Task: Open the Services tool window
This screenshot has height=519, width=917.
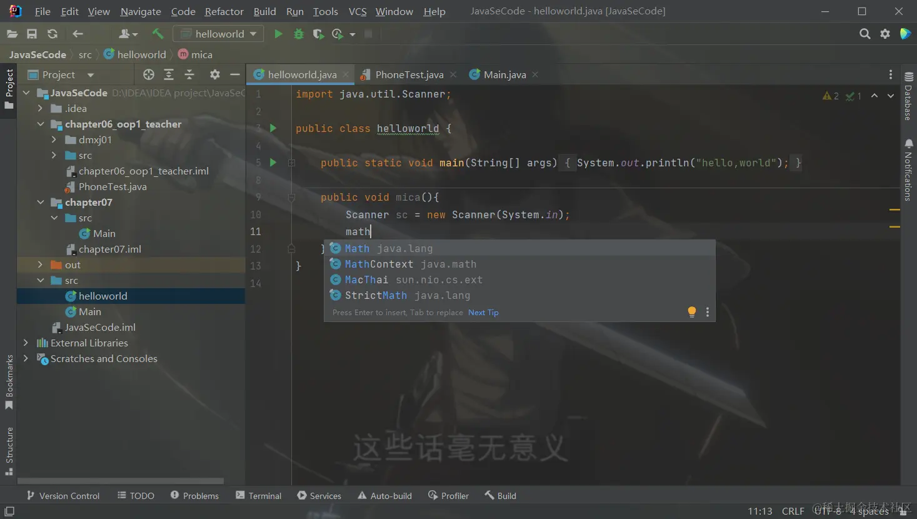Action: tap(319, 496)
